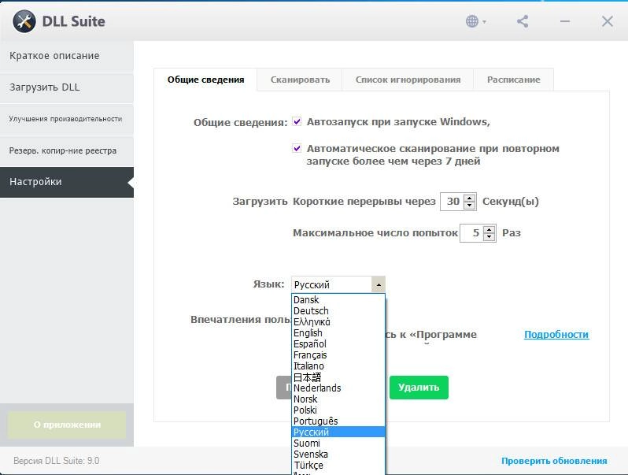Click the О приложении button

click(x=67, y=425)
